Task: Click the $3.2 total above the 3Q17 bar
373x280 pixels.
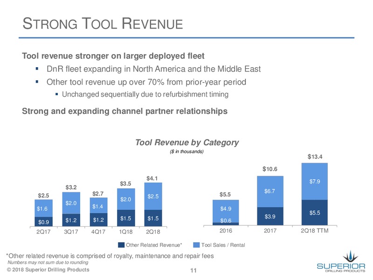Action: [71, 188]
